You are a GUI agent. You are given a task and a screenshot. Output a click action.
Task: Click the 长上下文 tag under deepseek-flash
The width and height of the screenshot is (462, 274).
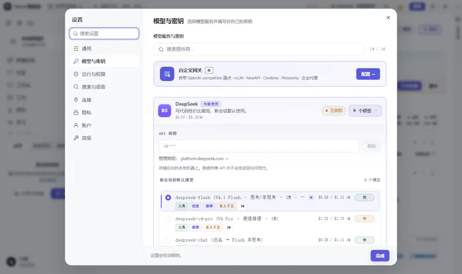(x=226, y=206)
